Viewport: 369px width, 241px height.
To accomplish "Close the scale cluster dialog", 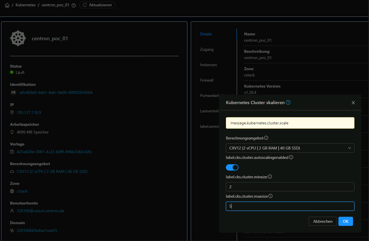I will [x=353, y=103].
